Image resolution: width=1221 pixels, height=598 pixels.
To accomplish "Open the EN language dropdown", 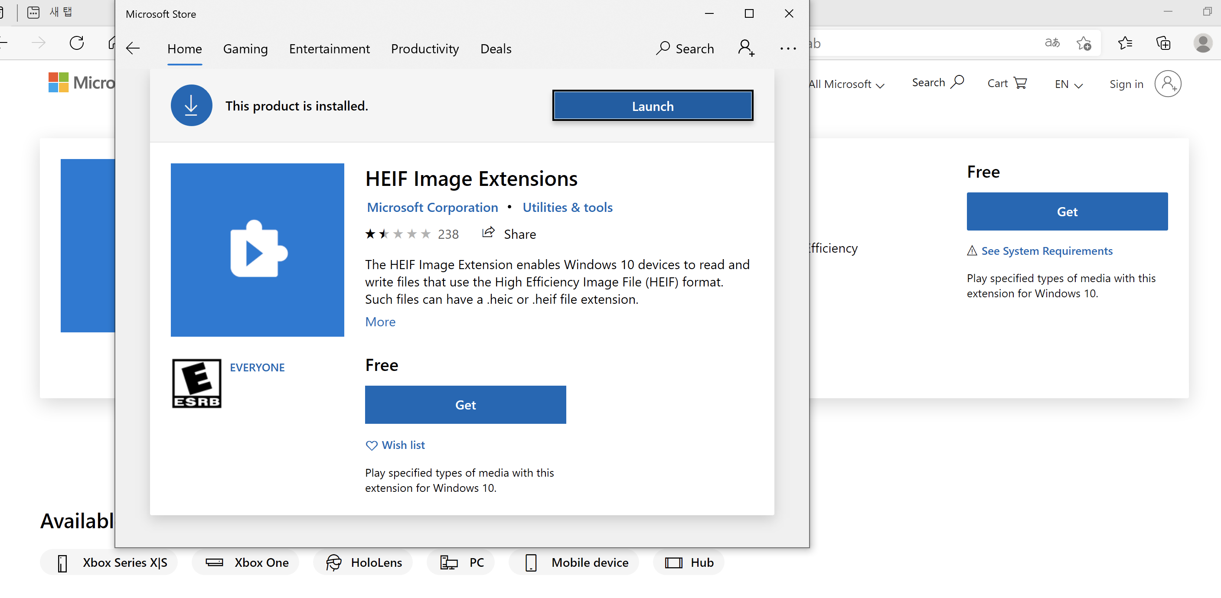I will (x=1068, y=84).
